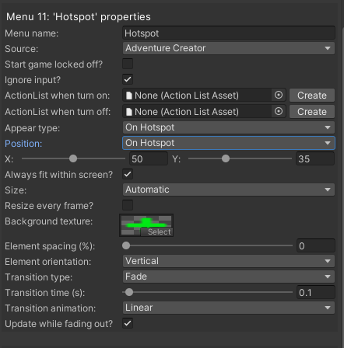
Task: Disable the Ignore input checkbox
Action: click(128, 79)
